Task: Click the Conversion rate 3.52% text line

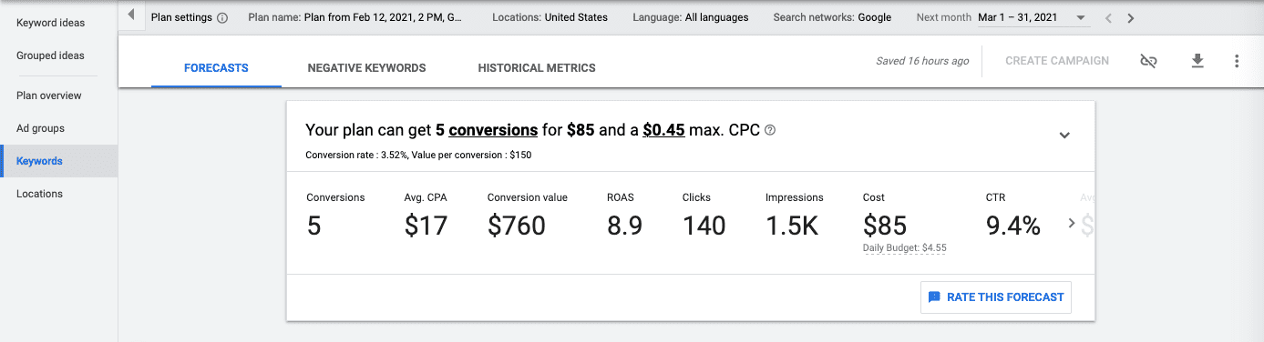Action: point(418,155)
